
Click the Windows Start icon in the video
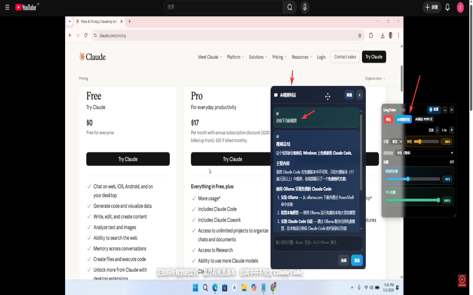coord(195,288)
